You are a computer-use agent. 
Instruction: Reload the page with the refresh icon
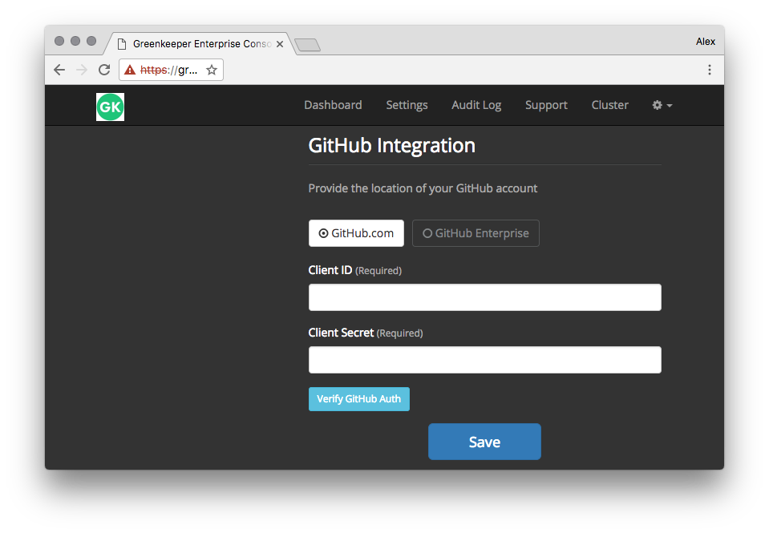tap(104, 70)
